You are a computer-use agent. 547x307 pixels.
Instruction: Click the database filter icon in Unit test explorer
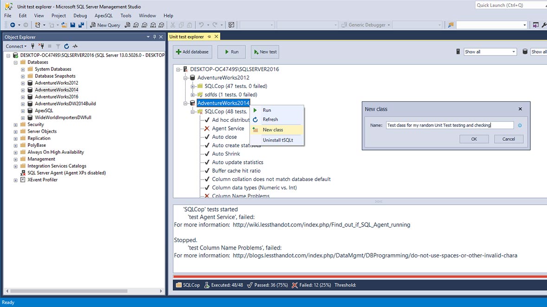525,51
